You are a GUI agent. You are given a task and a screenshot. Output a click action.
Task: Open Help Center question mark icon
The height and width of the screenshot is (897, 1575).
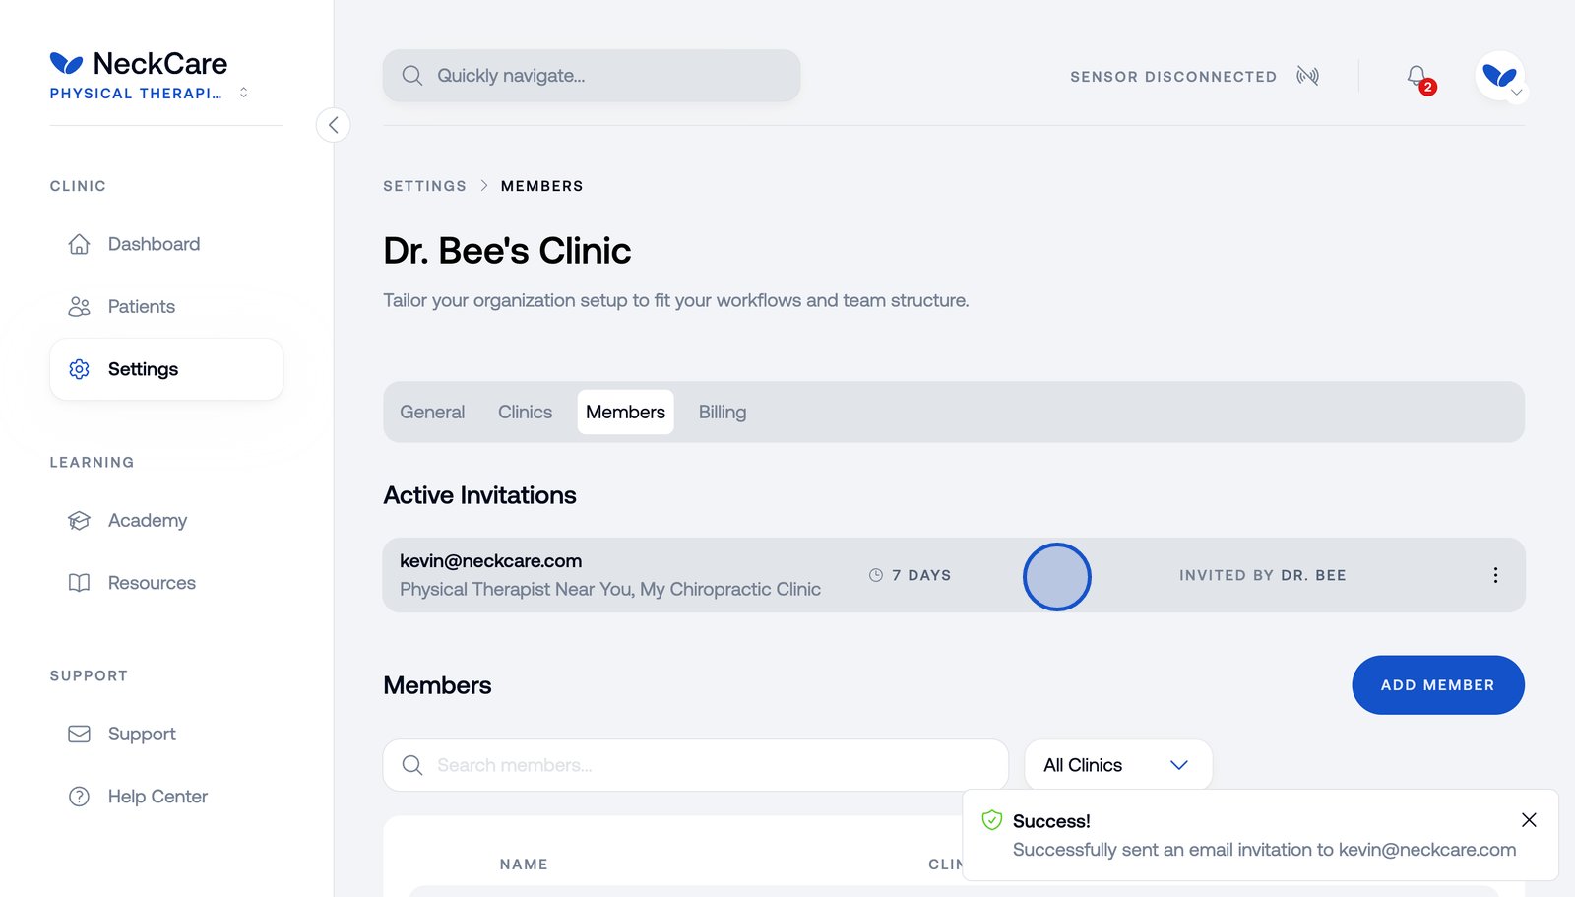click(x=79, y=796)
